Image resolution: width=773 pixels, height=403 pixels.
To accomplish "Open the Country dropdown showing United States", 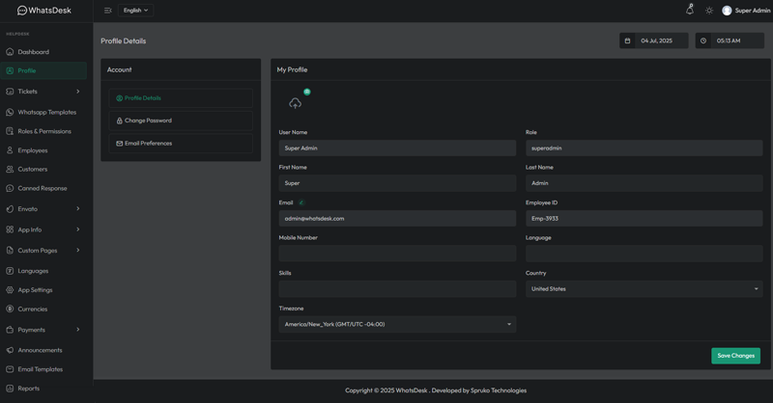I will click(x=644, y=288).
